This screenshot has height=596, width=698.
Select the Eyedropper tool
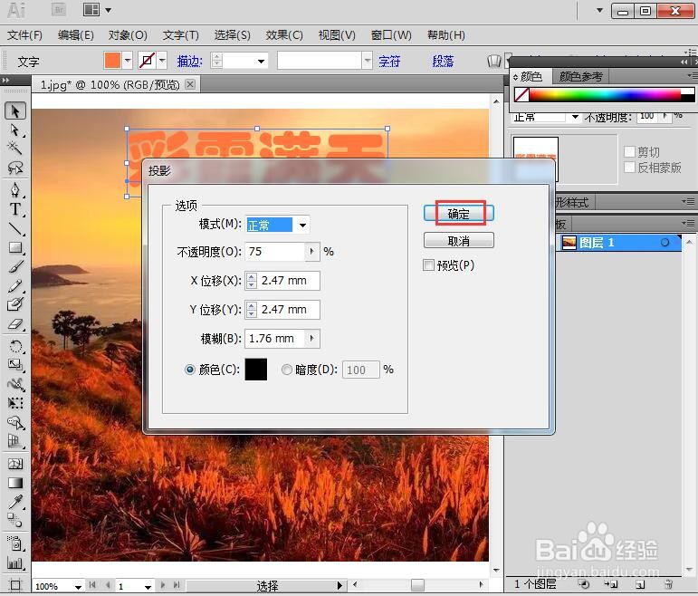15,502
